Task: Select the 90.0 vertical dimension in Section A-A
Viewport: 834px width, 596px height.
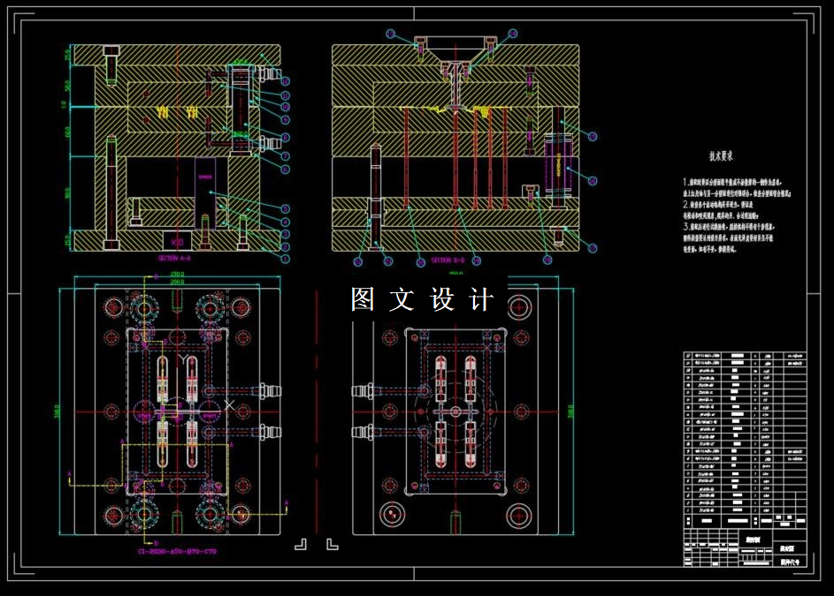Action: pos(67,192)
